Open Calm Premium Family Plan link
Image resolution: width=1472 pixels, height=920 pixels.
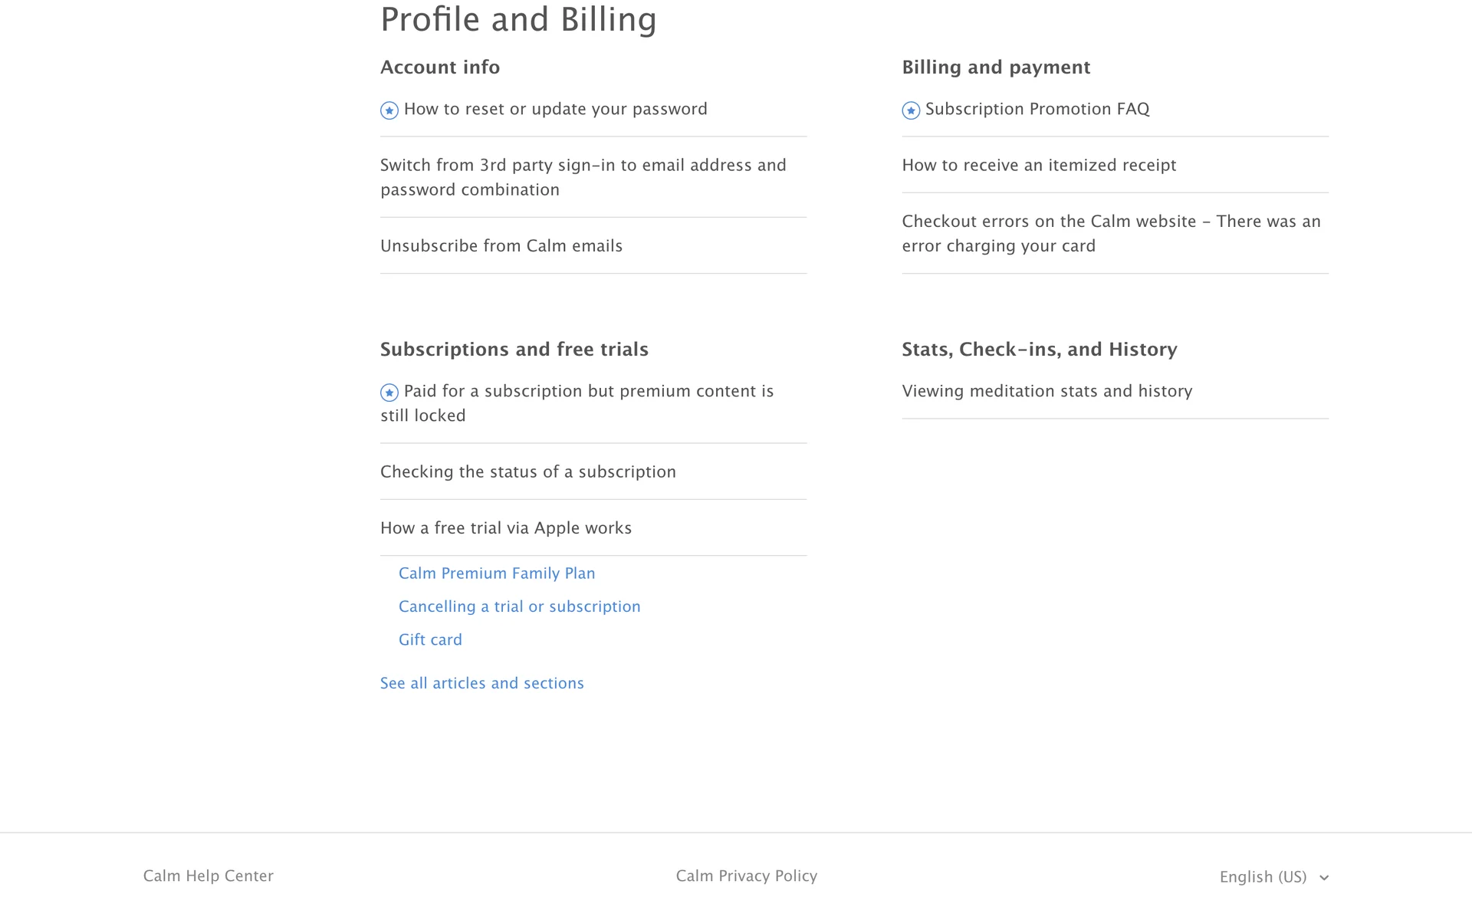(x=497, y=573)
